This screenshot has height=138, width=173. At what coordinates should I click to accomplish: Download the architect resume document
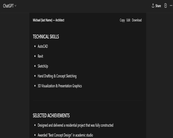click(137, 20)
